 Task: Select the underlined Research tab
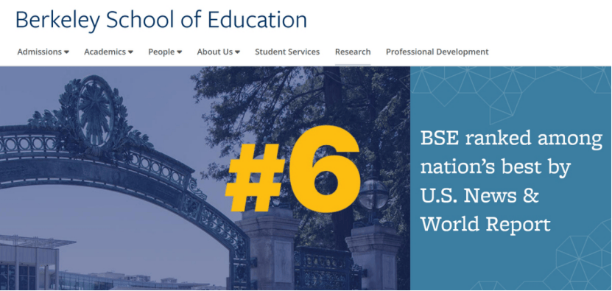(x=353, y=52)
